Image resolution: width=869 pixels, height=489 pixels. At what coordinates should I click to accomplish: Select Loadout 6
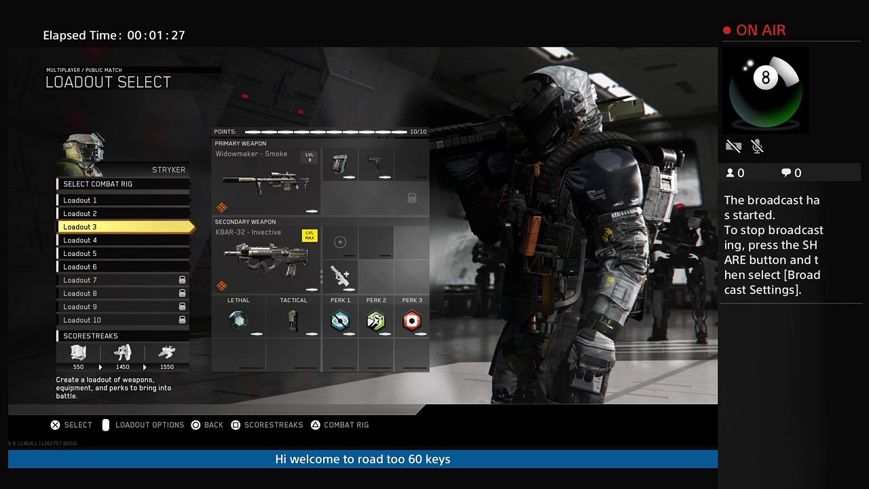[123, 267]
